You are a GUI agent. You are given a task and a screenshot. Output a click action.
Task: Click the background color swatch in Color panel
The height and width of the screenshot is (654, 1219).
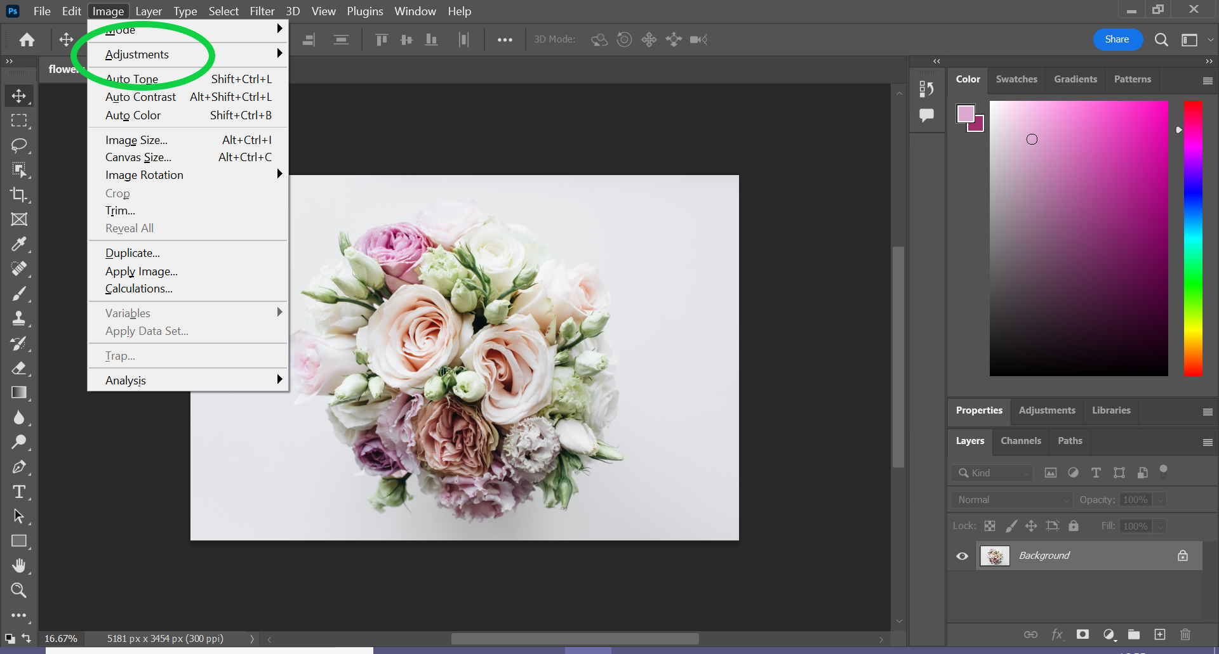(x=978, y=126)
